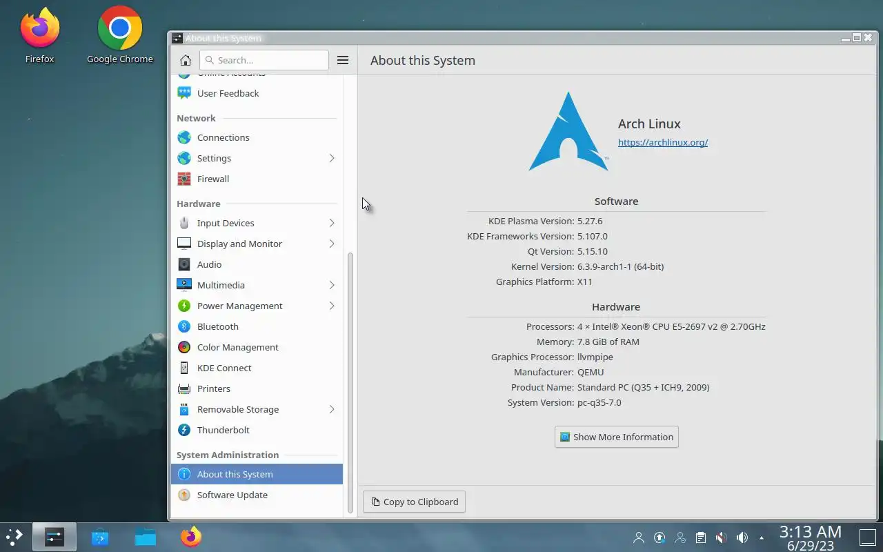
Task: Open the Software Update sidebar entry
Action: 257,495
